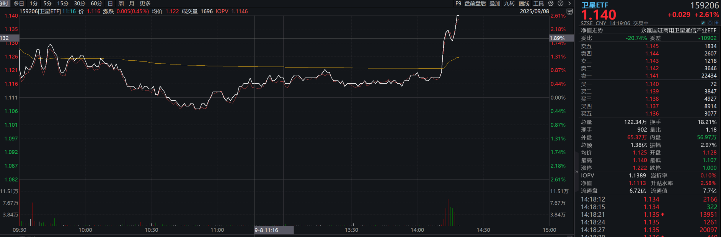Toggle 九转 indicator on chart

tap(509, 3)
